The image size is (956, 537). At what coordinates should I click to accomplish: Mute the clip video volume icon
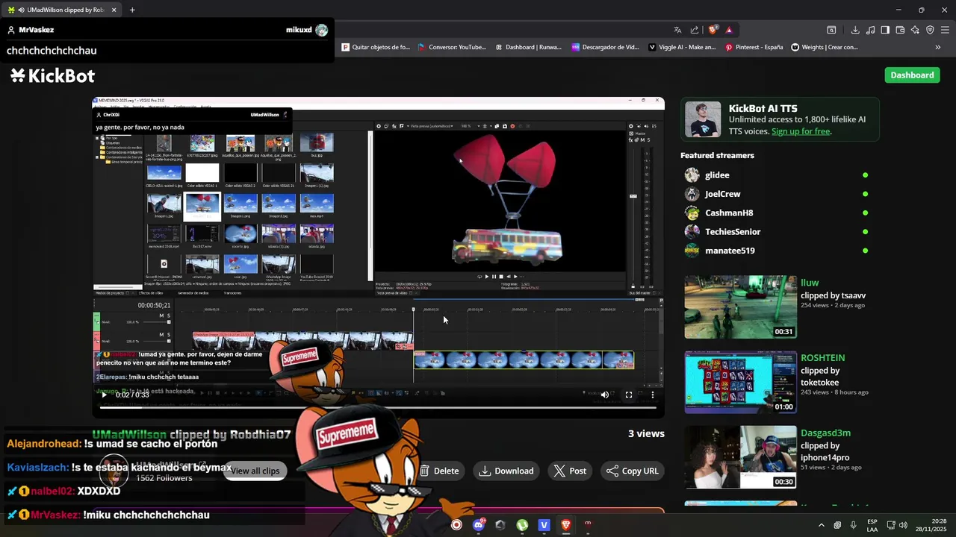(605, 395)
